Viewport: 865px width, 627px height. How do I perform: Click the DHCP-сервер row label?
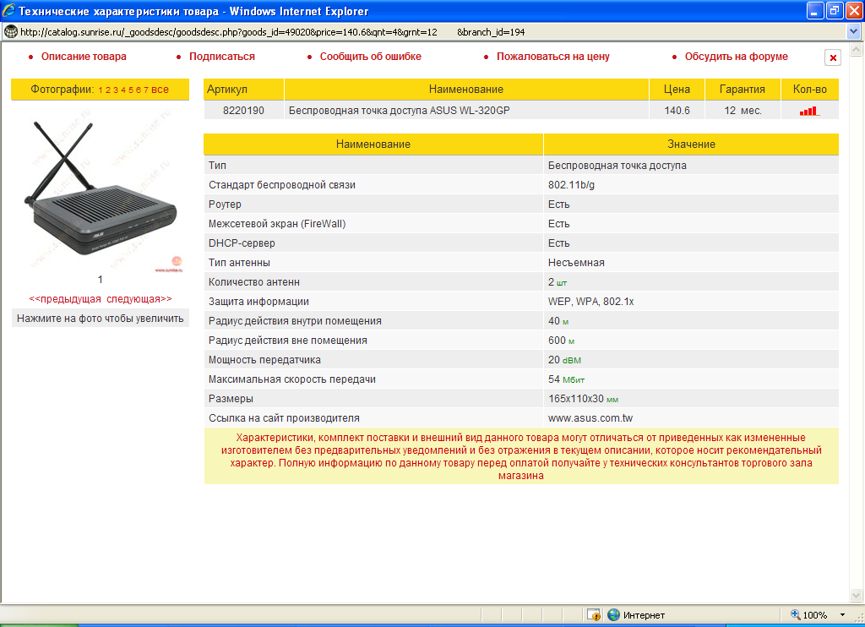(x=242, y=243)
